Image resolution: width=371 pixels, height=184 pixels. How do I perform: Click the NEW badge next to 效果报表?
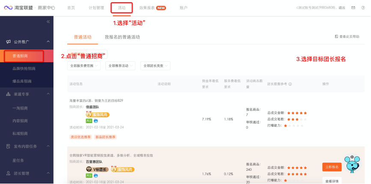161,8
